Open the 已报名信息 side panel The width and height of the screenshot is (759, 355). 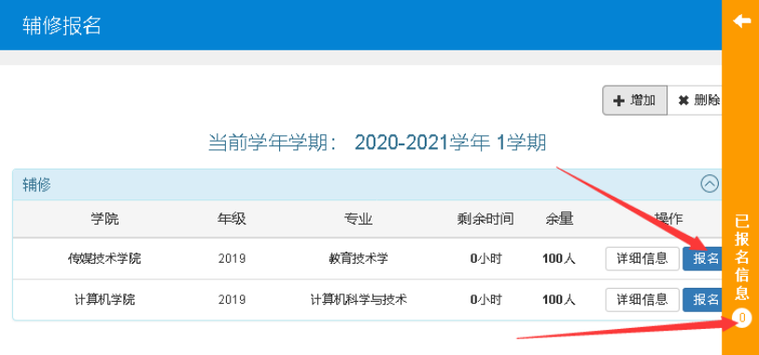pos(742,257)
